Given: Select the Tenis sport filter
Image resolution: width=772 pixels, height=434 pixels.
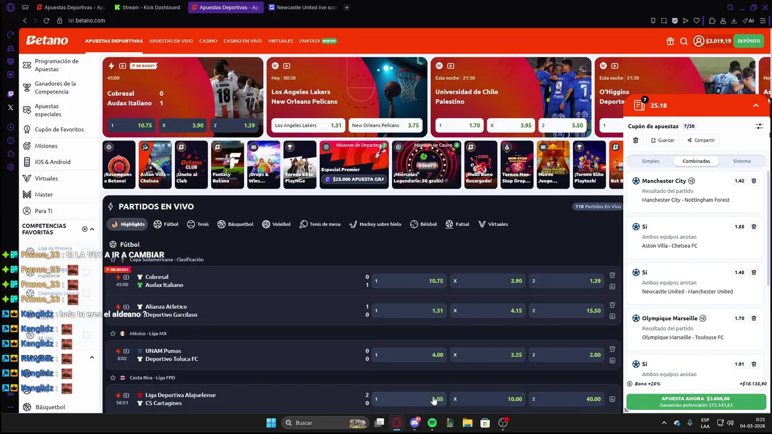Looking at the screenshot, I should pyautogui.click(x=198, y=224).
